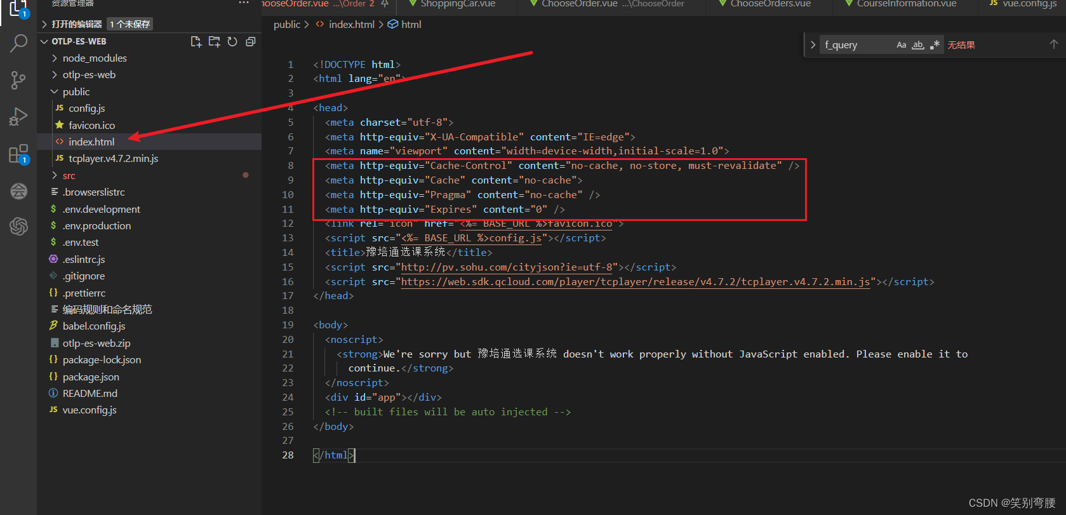Go to previous match arrow

1054,44
